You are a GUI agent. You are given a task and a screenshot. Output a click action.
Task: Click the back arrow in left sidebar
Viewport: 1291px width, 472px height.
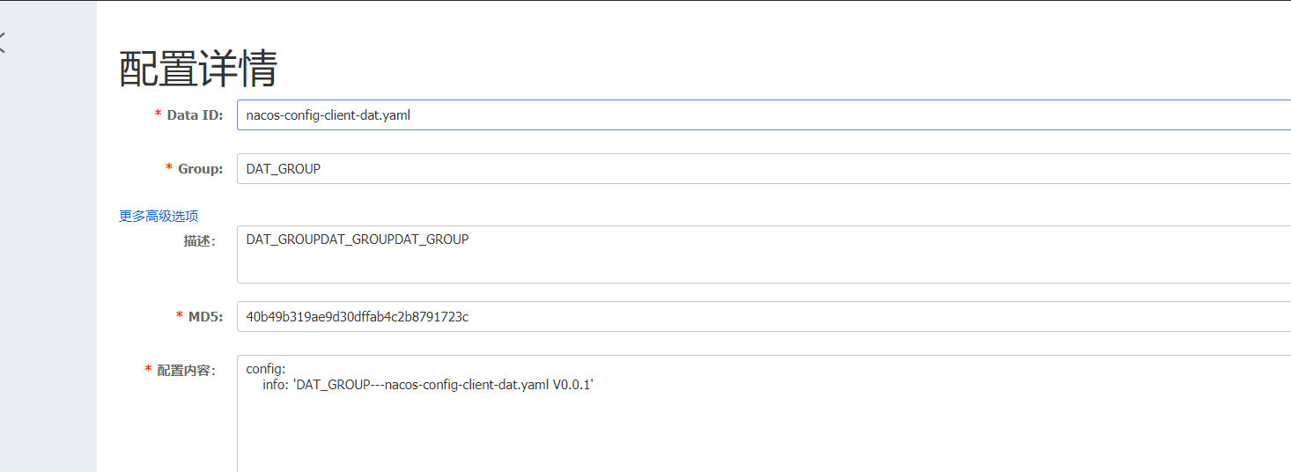point(3,41)
